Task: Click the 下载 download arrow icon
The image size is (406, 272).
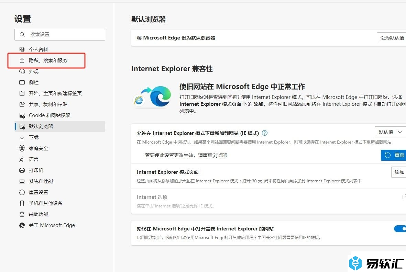Action: click(x=22, y=137)
